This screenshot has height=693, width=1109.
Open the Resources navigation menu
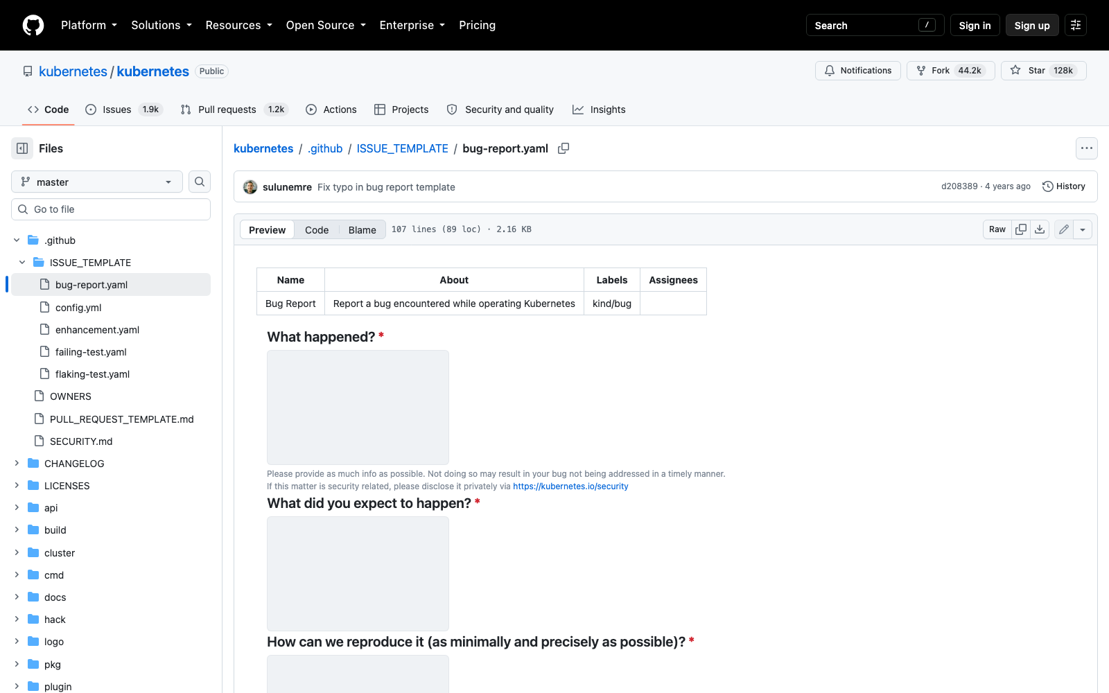238,25
